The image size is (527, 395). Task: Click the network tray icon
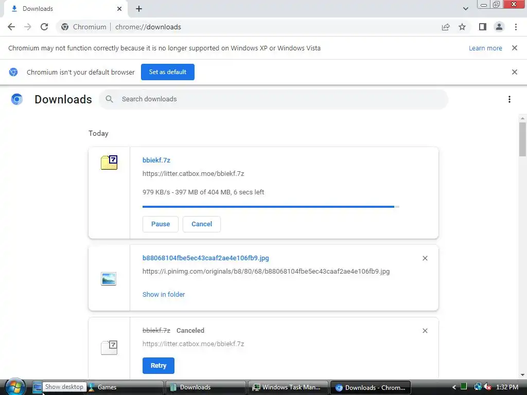[x=478, y=387]
